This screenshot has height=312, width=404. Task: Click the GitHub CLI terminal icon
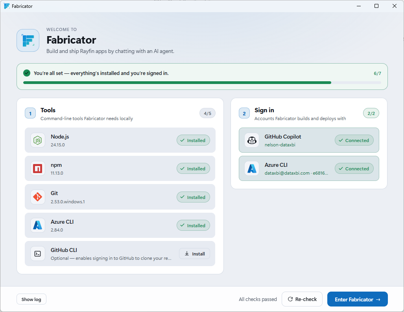[x=38, y=254]
